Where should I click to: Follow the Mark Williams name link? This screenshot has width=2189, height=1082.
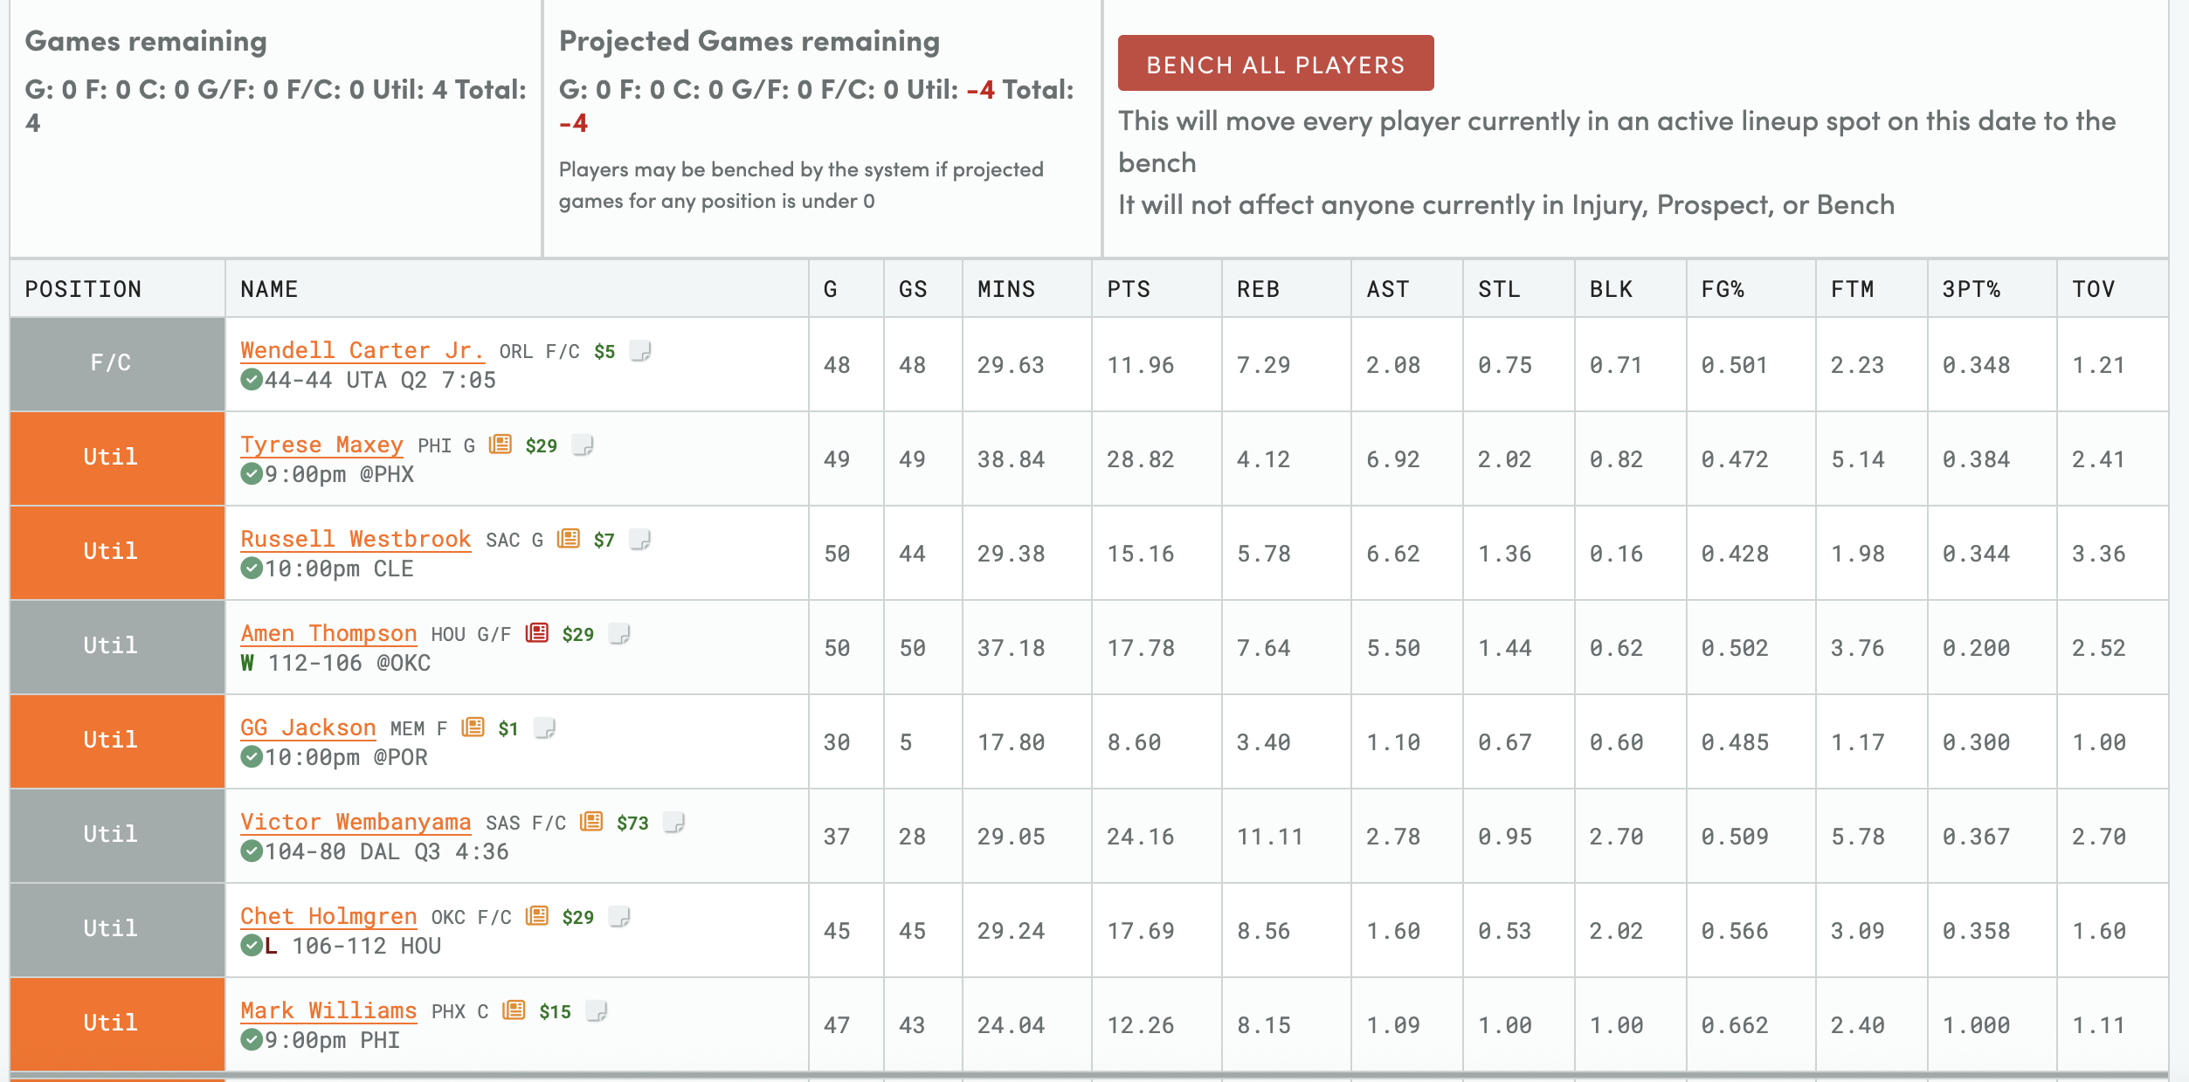pyautogui.click(x=328, y=1010)
